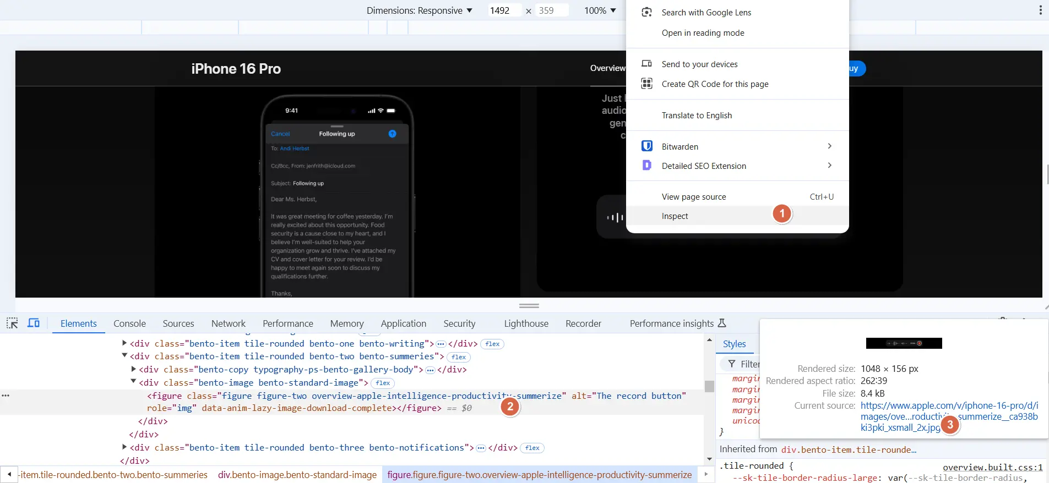Click the image preview thumbnail in tooltip
The height and width of the screenshot is (483, 1049).
[x=904, y=343]
